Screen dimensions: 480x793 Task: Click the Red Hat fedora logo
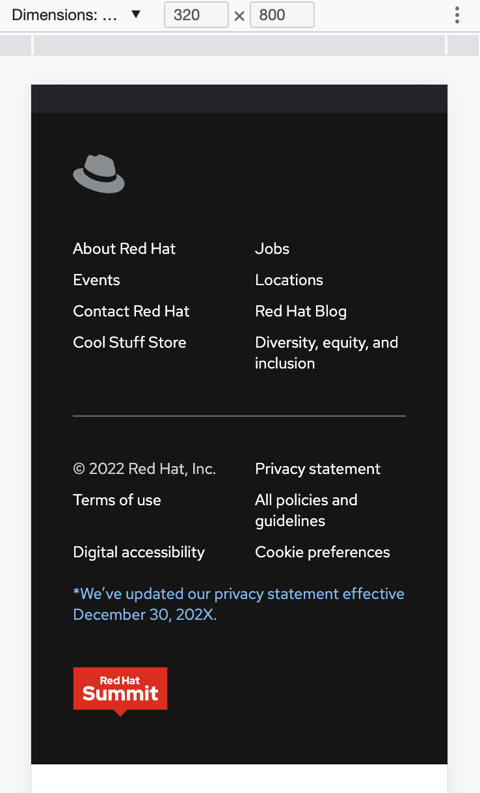[x=98, y=173]
